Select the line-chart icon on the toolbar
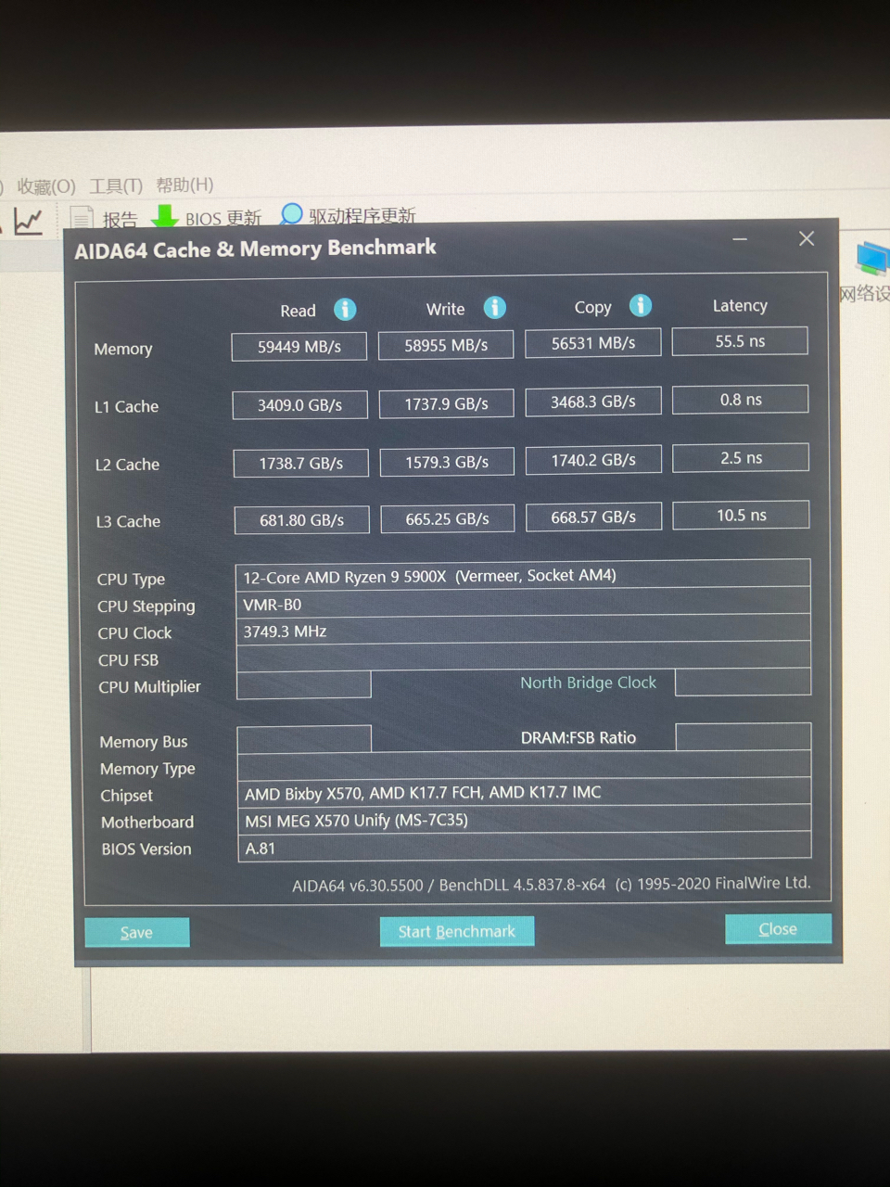Screen dimensions: 890x1187 click(29, 220)
